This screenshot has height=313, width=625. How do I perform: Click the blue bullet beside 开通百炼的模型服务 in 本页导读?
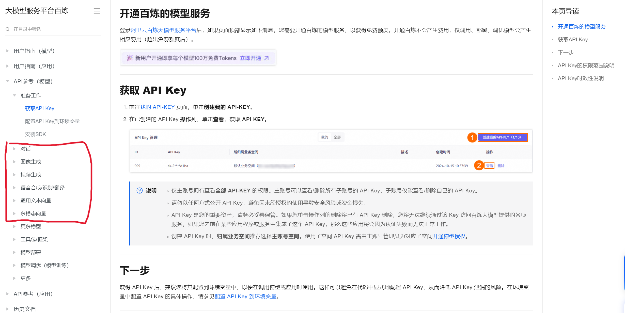pyautogui.click(x=553, y=26)
